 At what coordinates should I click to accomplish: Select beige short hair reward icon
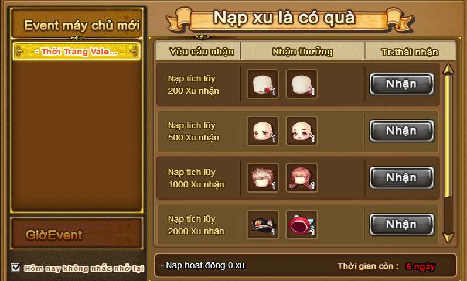(x=263, y=178)
